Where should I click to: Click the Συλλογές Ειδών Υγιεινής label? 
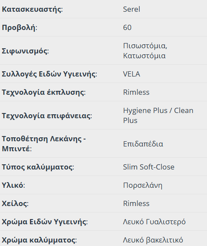click(49, 74)
